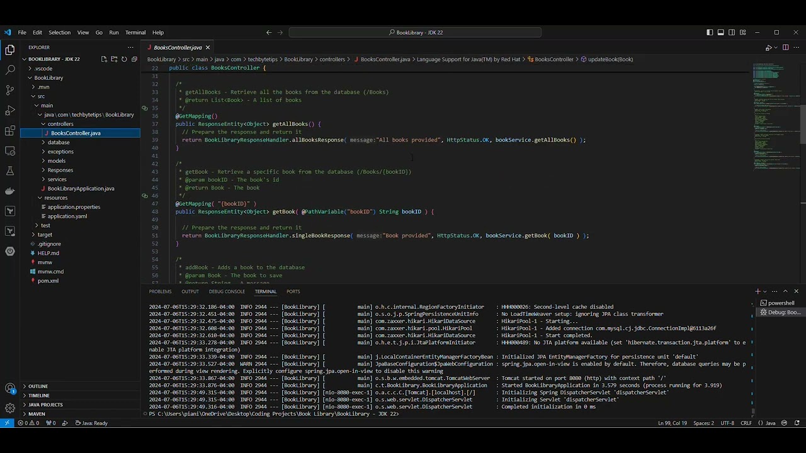Collapse all folders in Explorer
The width and height of the screenshot is (806, 453).
coord(134,59)
